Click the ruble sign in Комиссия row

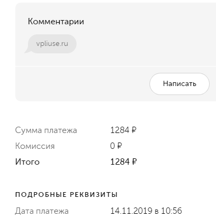click(119, 146)
